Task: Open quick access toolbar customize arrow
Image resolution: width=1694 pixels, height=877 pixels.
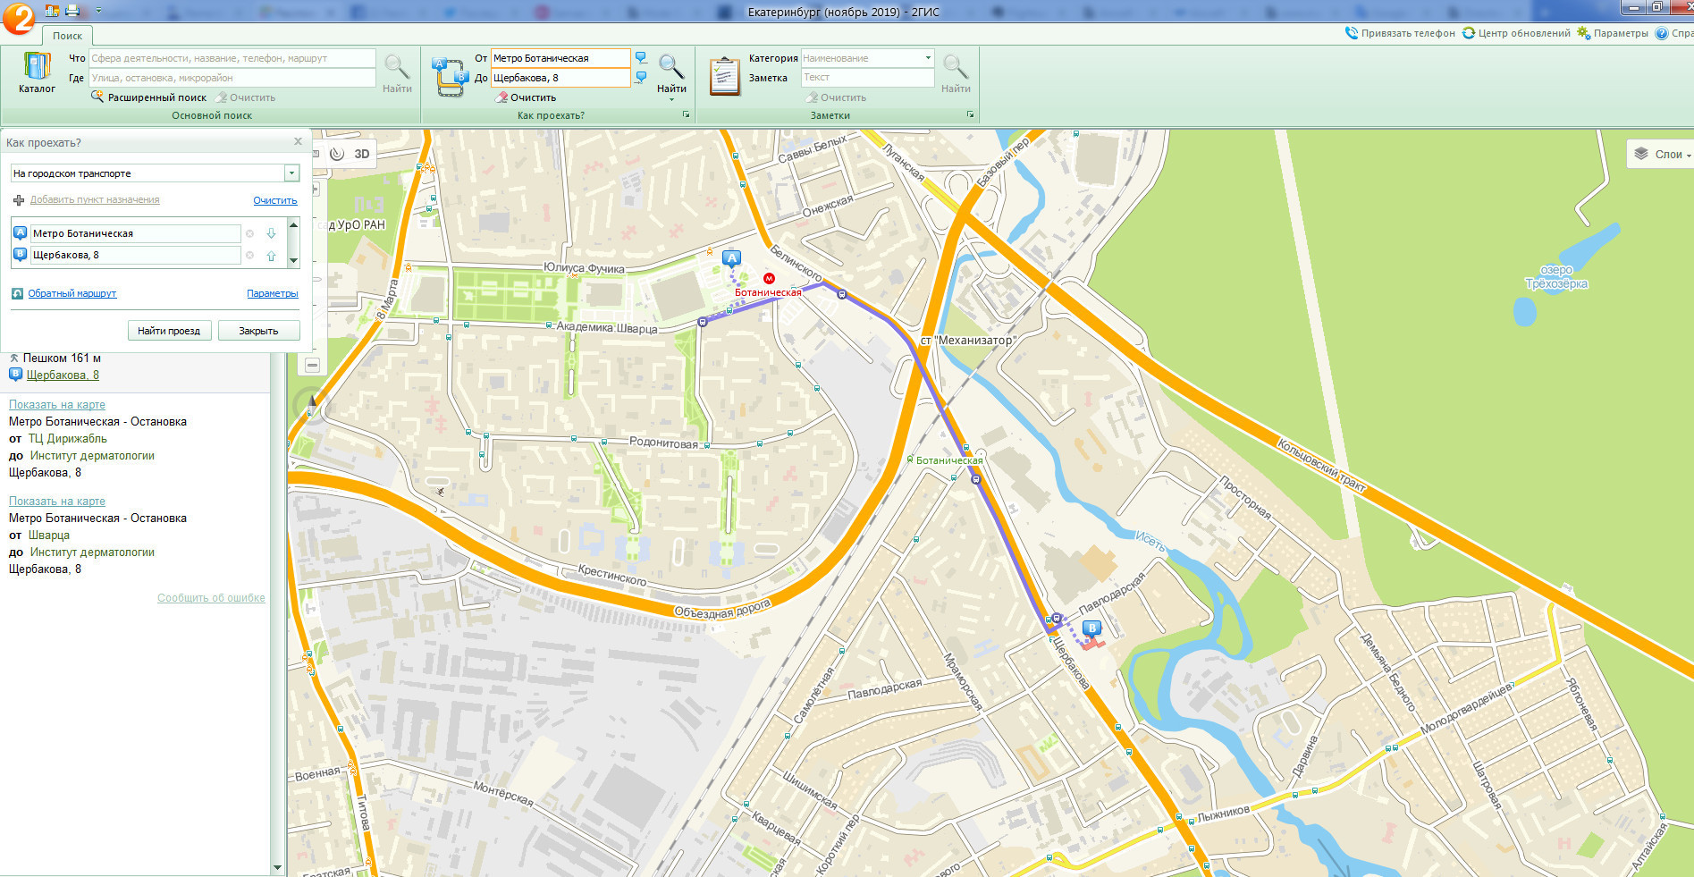Action: (98, 11)
